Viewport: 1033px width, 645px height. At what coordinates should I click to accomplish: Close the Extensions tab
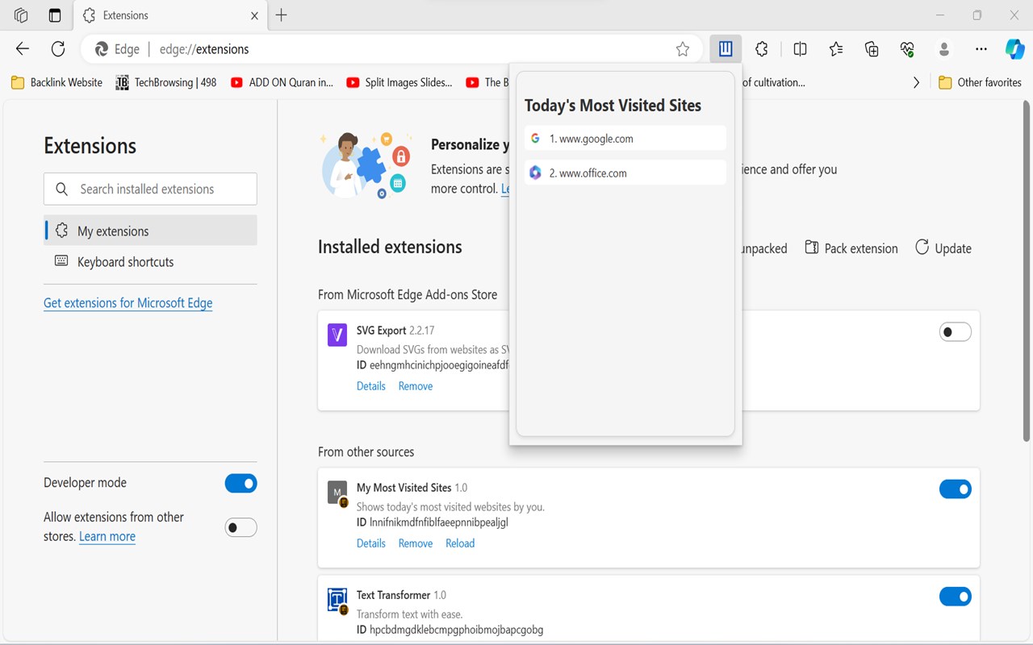coord(255,15)
